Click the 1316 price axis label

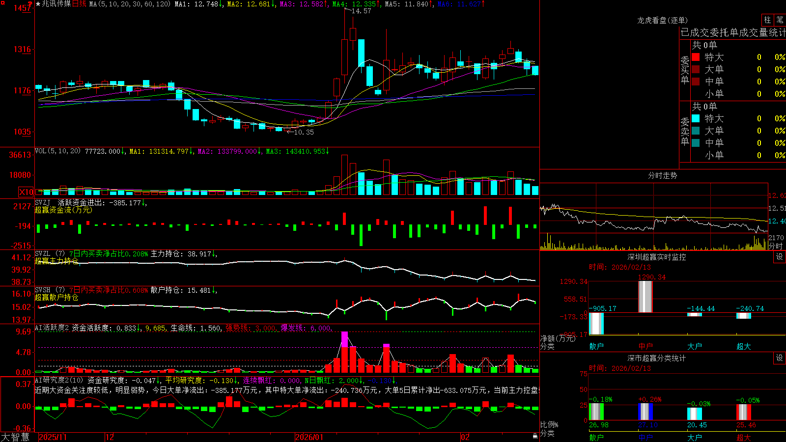(22, 49)
